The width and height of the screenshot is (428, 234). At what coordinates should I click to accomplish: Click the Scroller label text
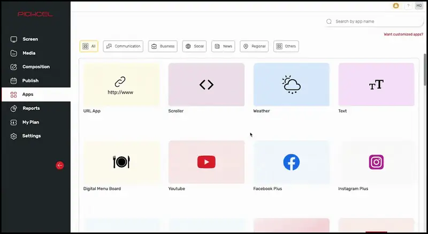click(176, 111)
